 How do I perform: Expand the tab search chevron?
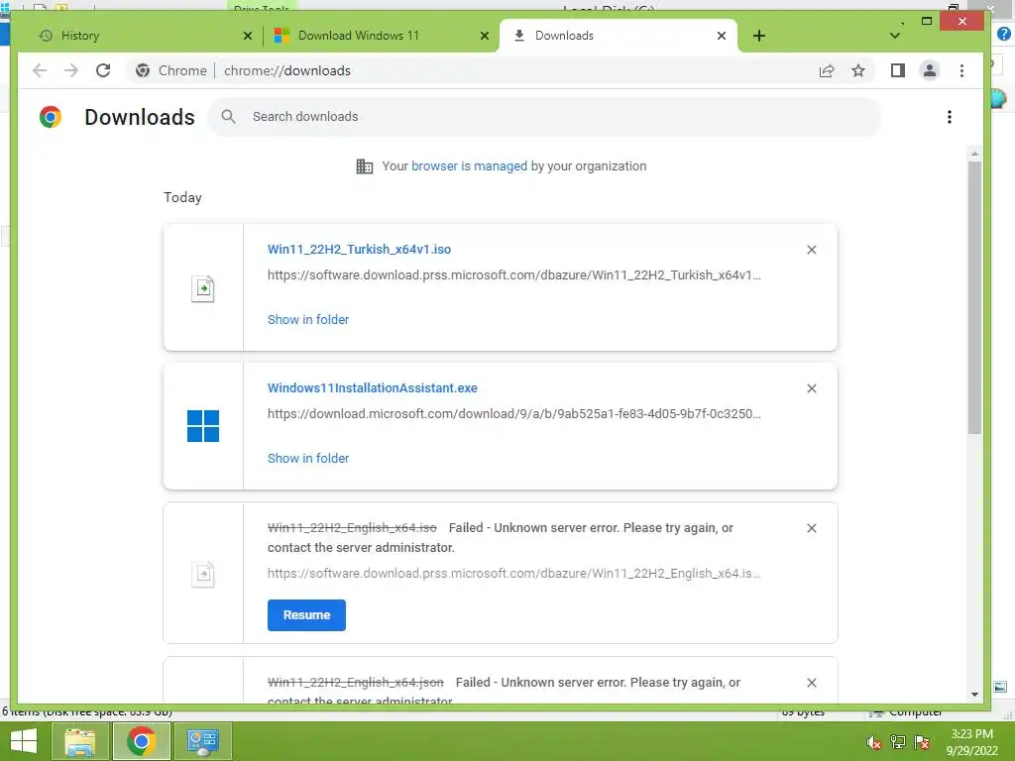coord(895,36)
